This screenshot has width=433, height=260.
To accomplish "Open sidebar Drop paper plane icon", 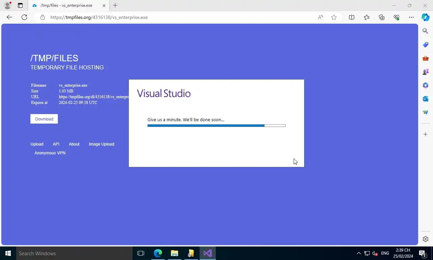I will click(426, 112).
